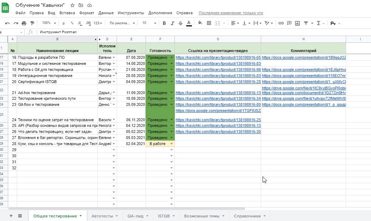Image resolution: width=371 pixels, height=221 pixels.
Task: Open the all sheets list
Action: point(20,216)
